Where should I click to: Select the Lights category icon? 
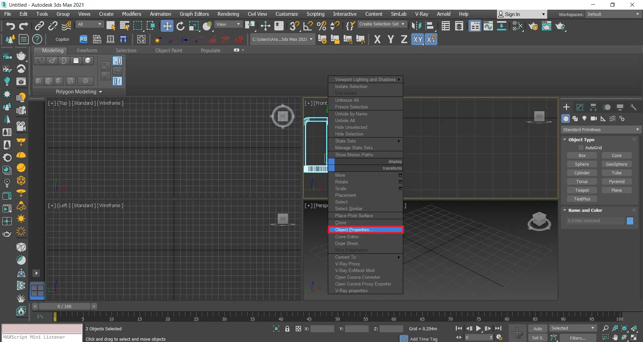click(x=584, y=119)
